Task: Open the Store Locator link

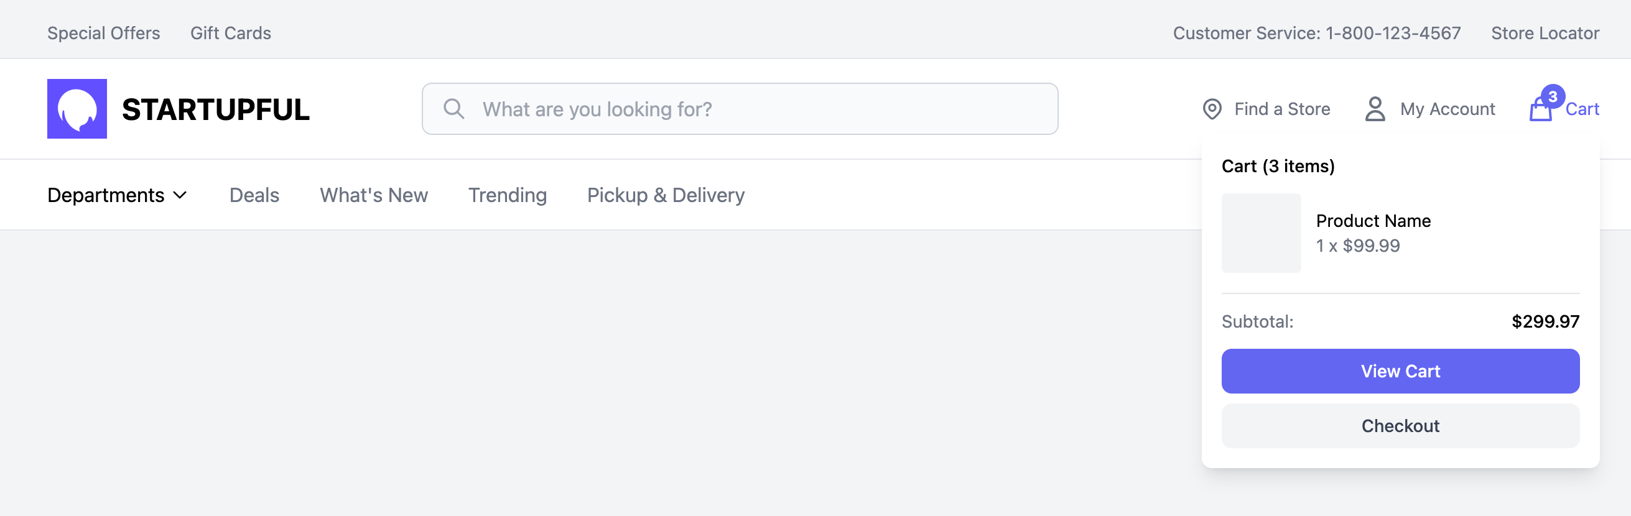Action: (1545, 33)
